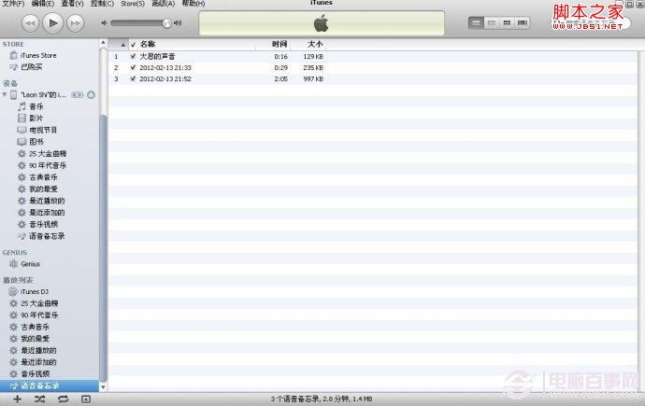Select 最近播放的 under the device

(47, 201)
